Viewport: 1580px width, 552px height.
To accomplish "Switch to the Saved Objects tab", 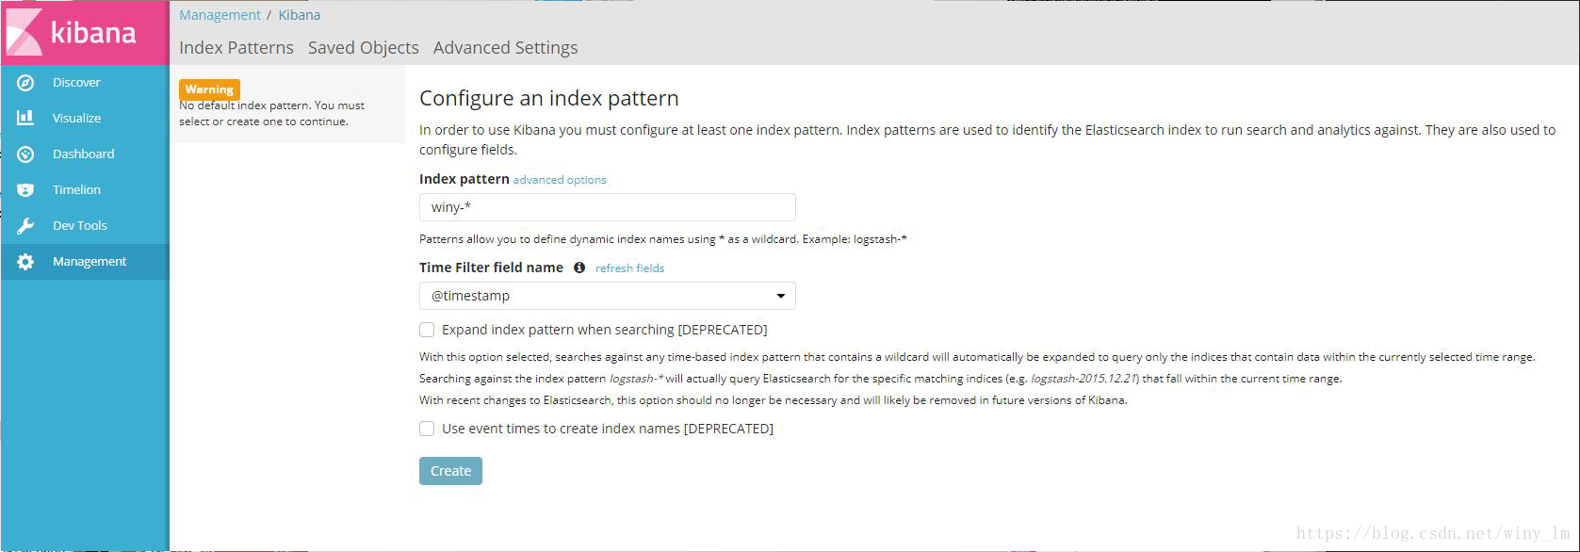I will [x=364, y=48].
